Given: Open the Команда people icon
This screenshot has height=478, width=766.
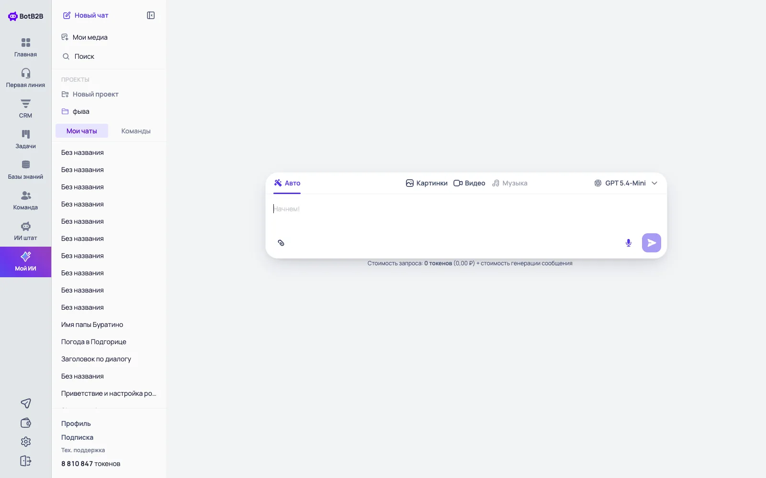Looking at the screenshot, I should (x=26, y=196).
